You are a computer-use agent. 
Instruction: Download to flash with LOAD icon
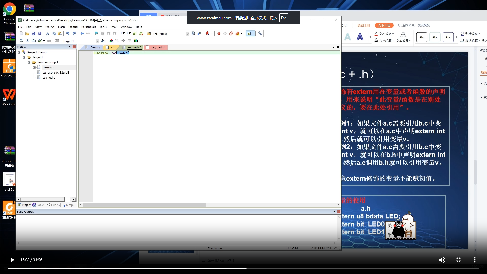coord(57,41)
